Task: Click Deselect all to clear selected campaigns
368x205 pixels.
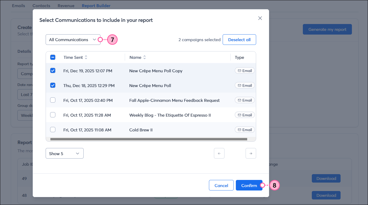Action: (239, 40)
